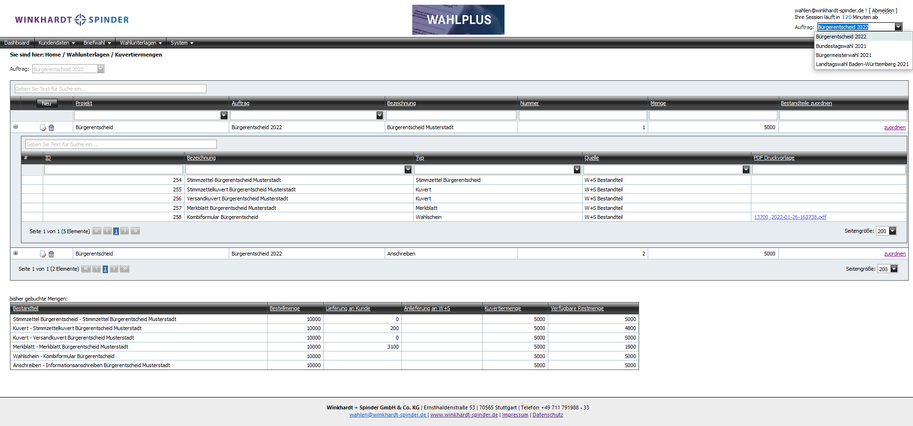Open the Typ column filter dropdown
This screenshot has width=913, height=426.
tap(577, 170)
